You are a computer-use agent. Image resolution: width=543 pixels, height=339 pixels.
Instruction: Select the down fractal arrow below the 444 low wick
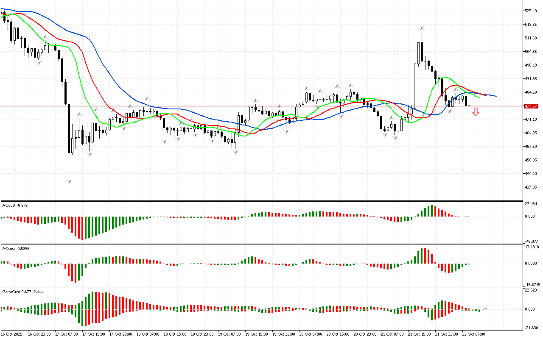tap(69, 181)
